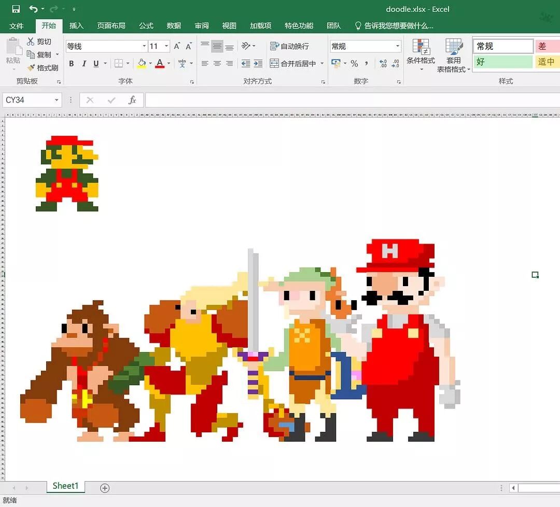The width and height of the screenshot is (560, 507).
Task: Click the Name Box showing CY34
Action: pos(32,100)
